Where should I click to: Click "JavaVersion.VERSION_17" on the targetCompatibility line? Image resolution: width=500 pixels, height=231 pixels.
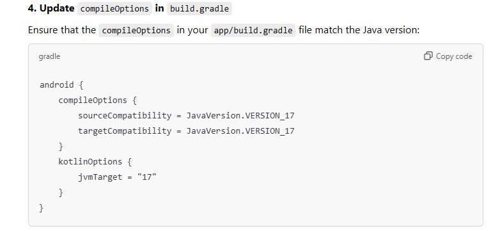tap(240, 131)
